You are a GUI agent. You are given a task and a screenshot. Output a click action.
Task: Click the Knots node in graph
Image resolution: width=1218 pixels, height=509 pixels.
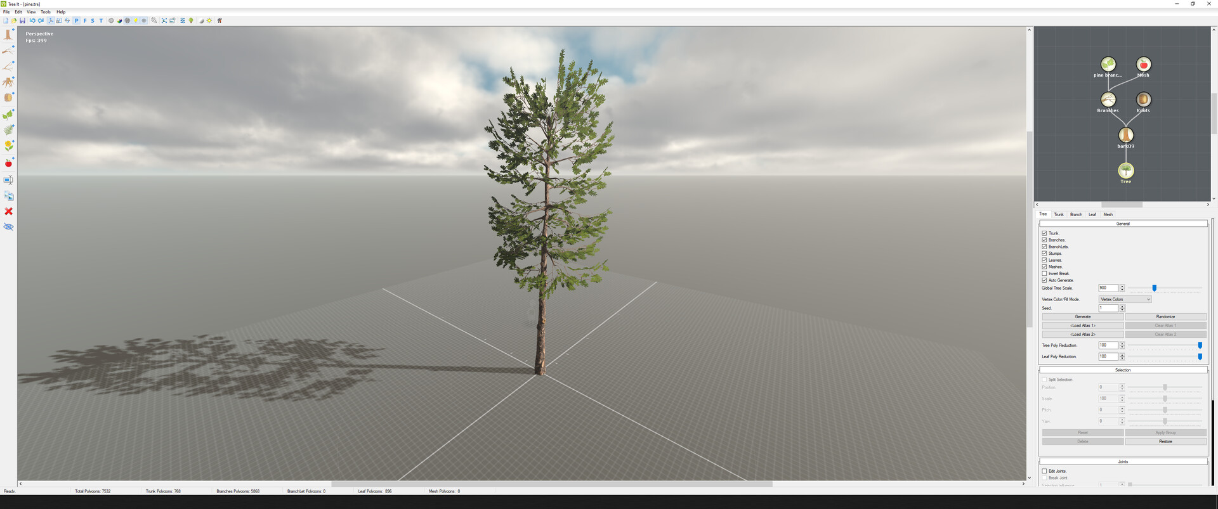[x=1143, y=100]
